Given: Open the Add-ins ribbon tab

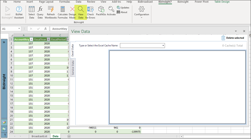Looking at the screenshot, I should click(116, 2).
